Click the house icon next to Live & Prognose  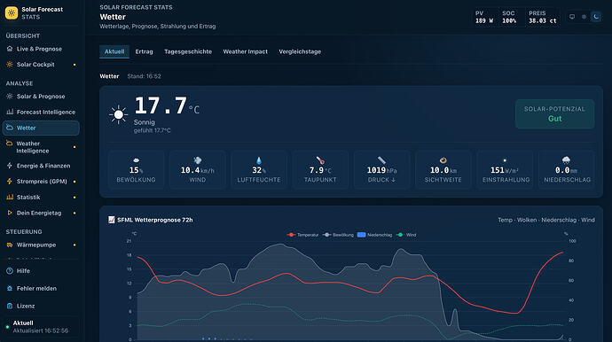tap(10, 49)
